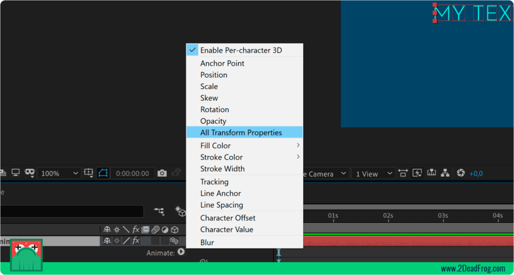Click the +0,0 exposure value
Viewport: 514px width, 275px height.
coord(476,174)
